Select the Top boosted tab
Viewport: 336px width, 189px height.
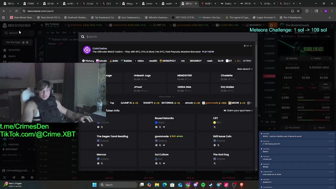pyautogui.click(x=112, y=103)
